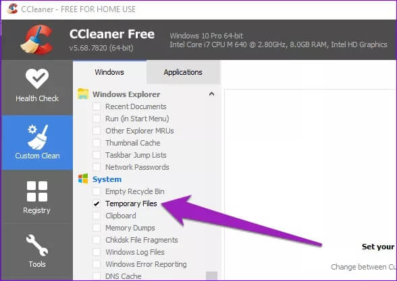Enable Chkdsk File Fragments checkbox
Image resolution: width=397 pixels, height=281 pixels.
(x=97, y=240)
